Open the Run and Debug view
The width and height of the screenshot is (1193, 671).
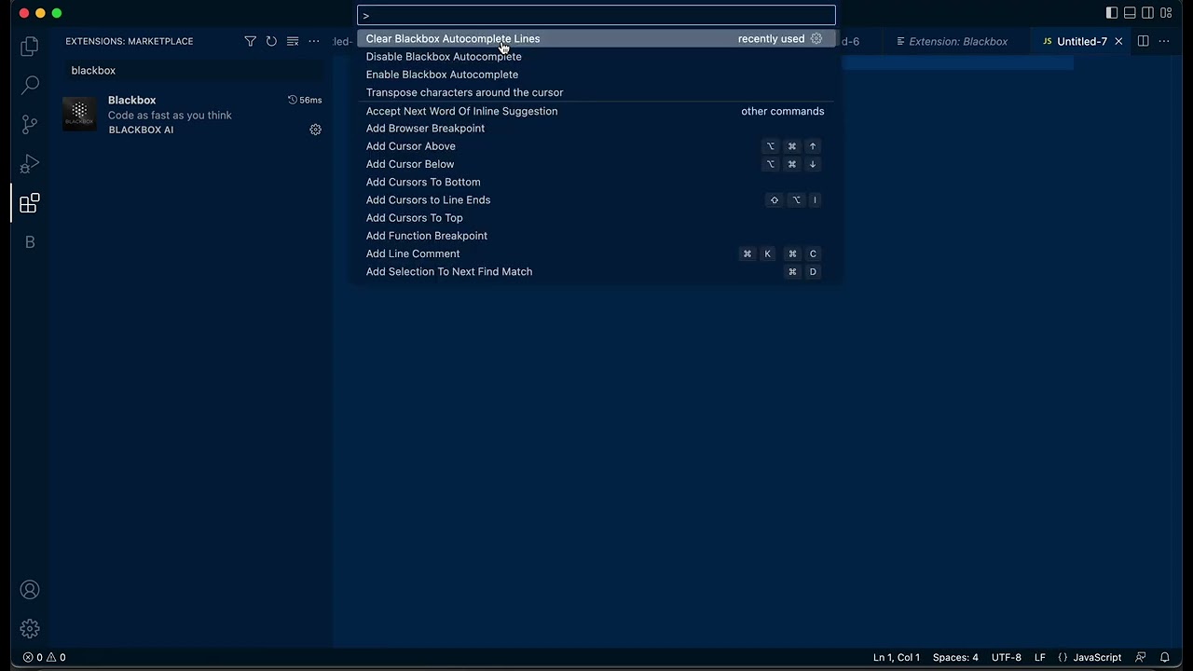tap(30, 164)
